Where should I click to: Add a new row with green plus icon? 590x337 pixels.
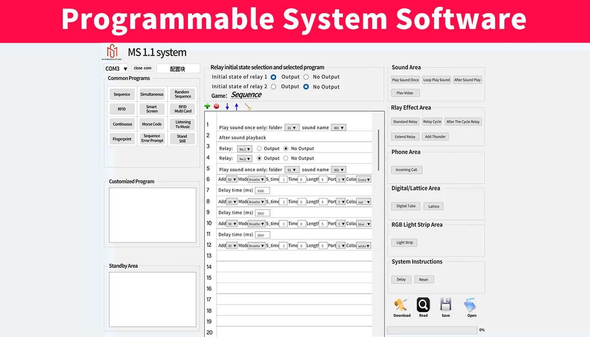[x=207, y=106]
